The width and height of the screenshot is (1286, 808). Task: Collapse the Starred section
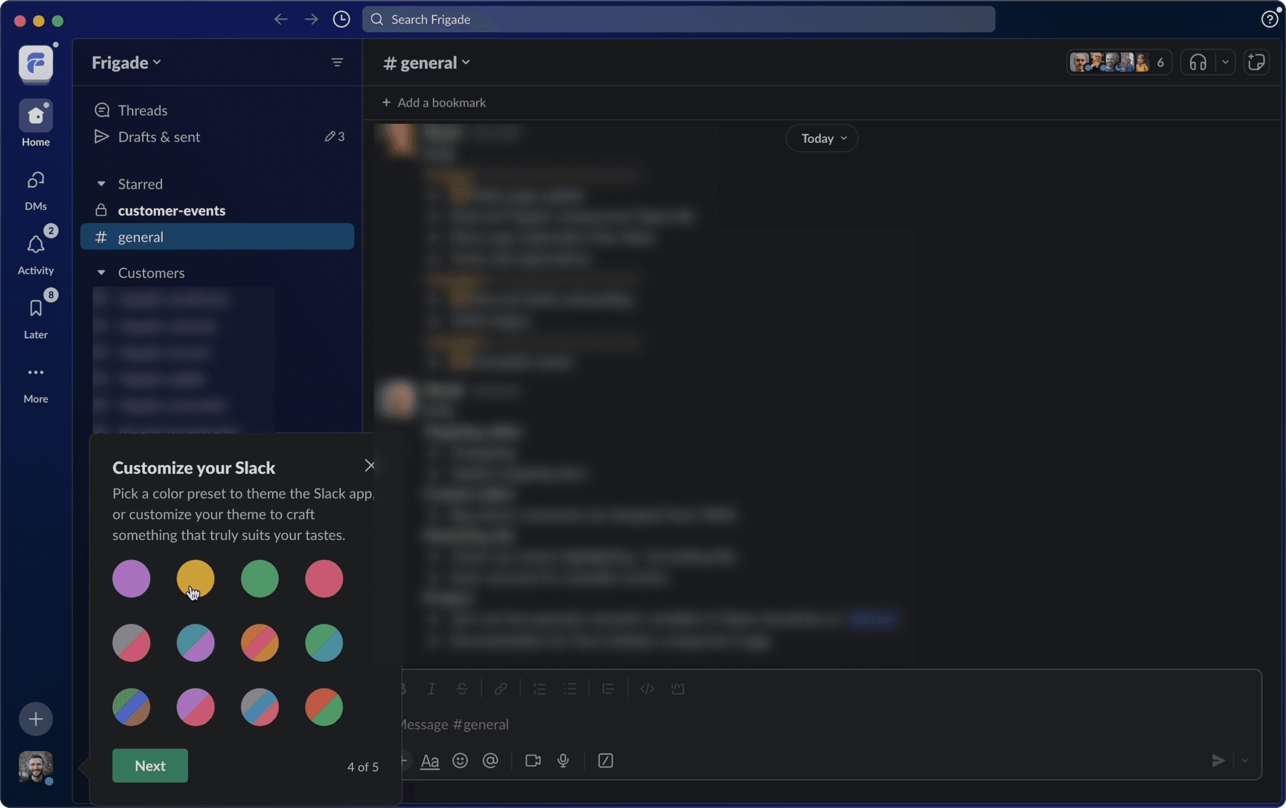coord(101,184)
